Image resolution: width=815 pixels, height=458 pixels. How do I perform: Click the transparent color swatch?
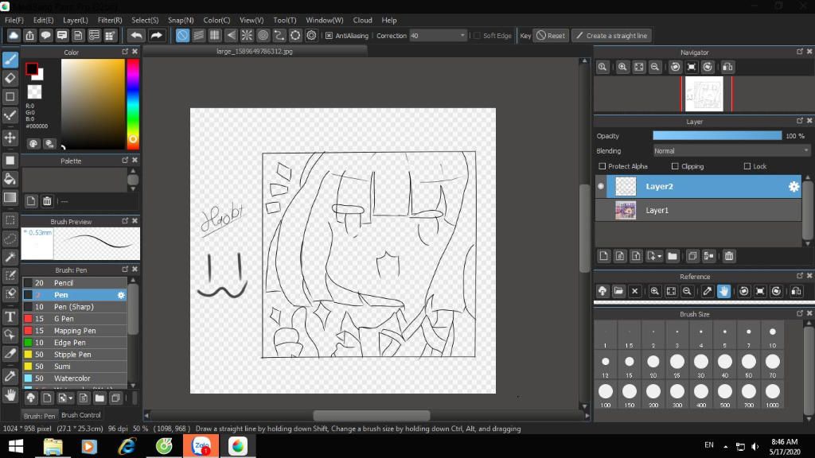pos(34,92)
